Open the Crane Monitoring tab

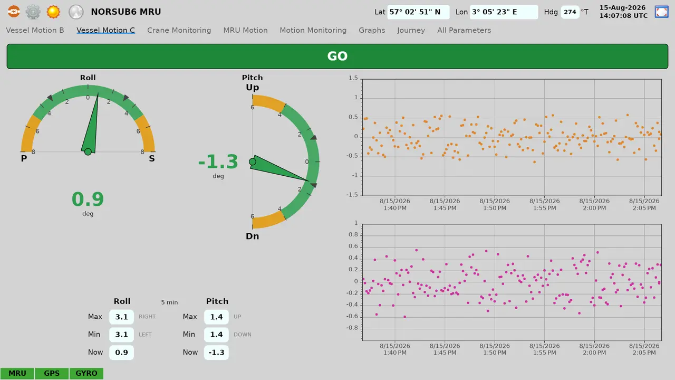pos(179,30)
